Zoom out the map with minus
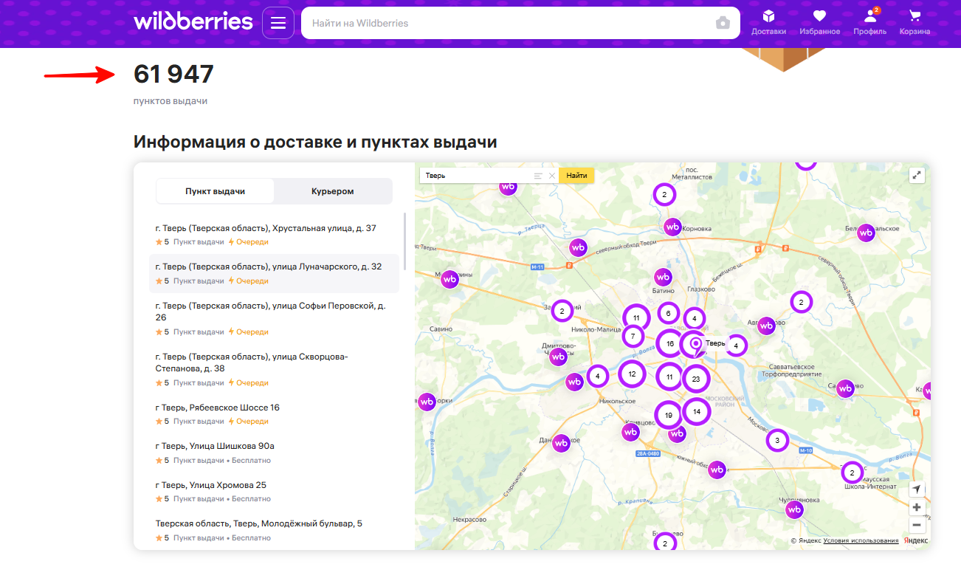Image resolution: width=961 pixels, height=567 pixels. (x=917, y=525)
